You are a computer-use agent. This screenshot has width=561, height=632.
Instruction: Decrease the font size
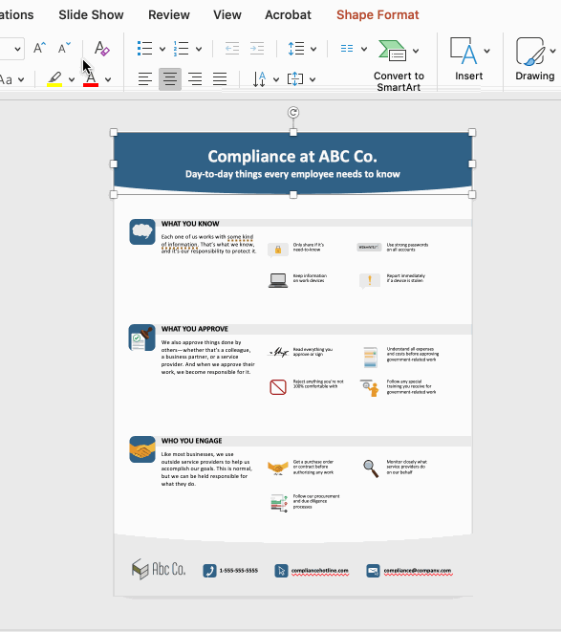[64, 49]
